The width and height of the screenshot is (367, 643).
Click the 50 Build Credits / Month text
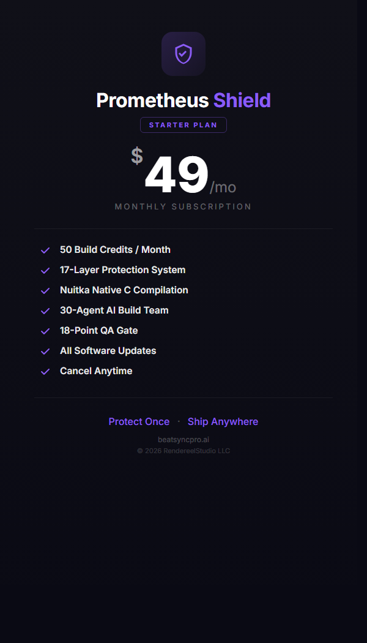pos(115,250)
